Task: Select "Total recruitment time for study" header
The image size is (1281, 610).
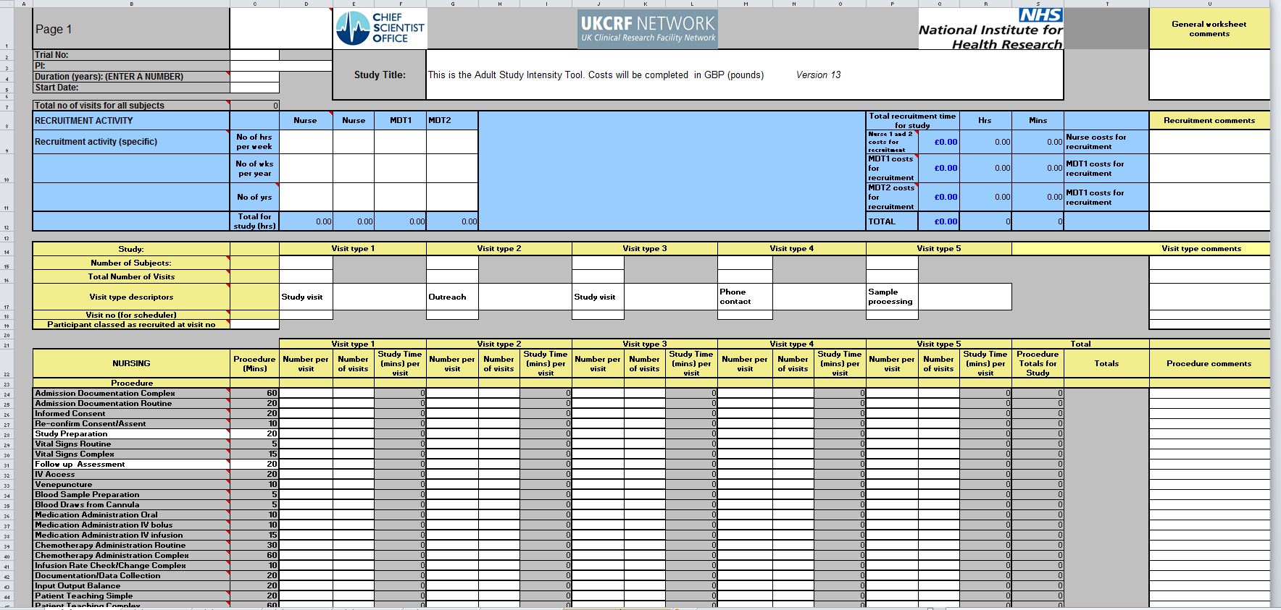Action: pos(913,121)
